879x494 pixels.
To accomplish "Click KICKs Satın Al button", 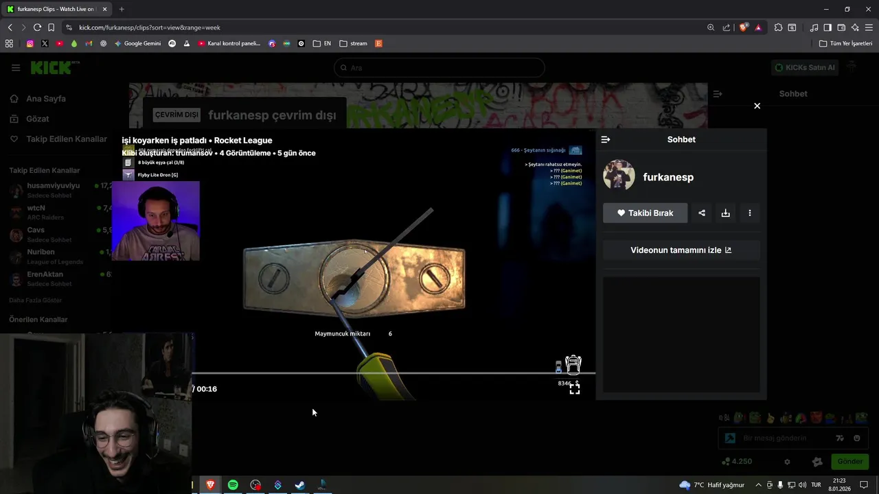I will 804,67.
